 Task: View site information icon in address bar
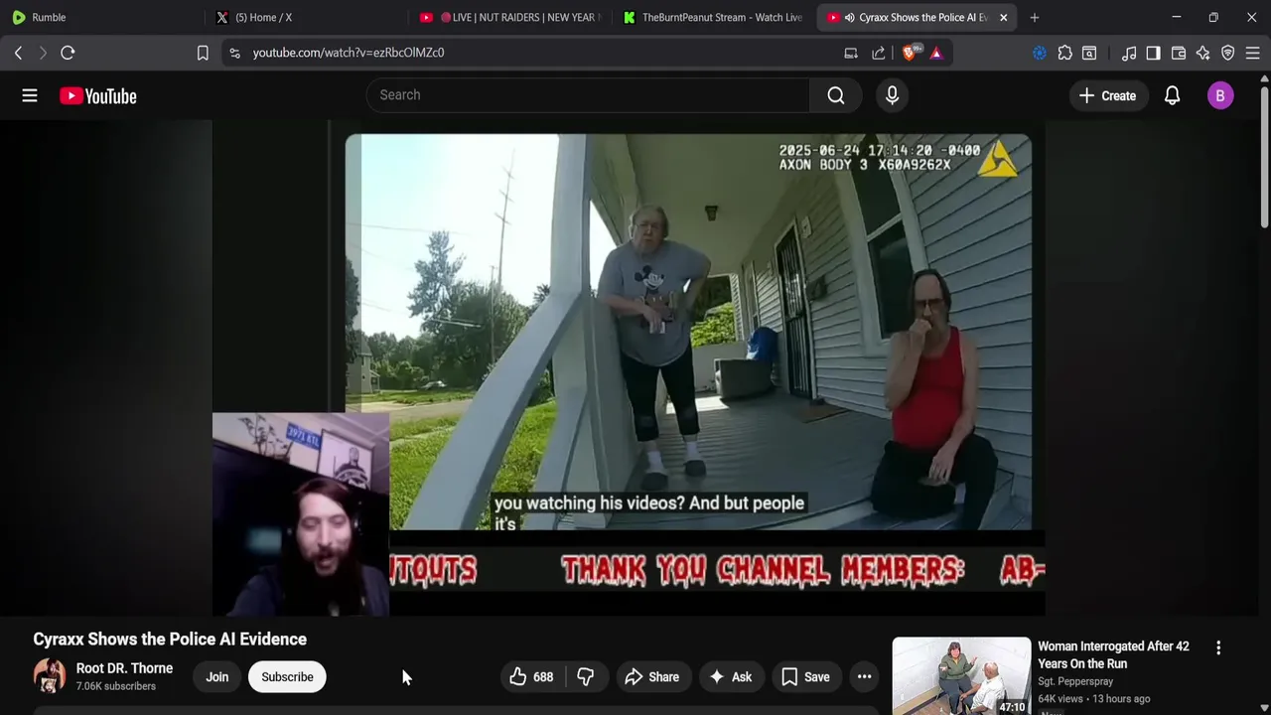234,53
